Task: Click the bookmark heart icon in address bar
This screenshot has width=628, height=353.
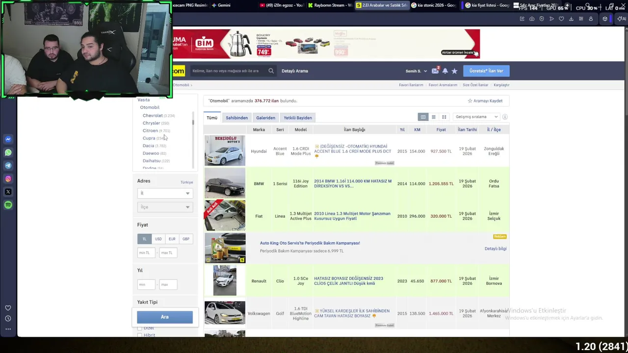Action: pos(561,19)
